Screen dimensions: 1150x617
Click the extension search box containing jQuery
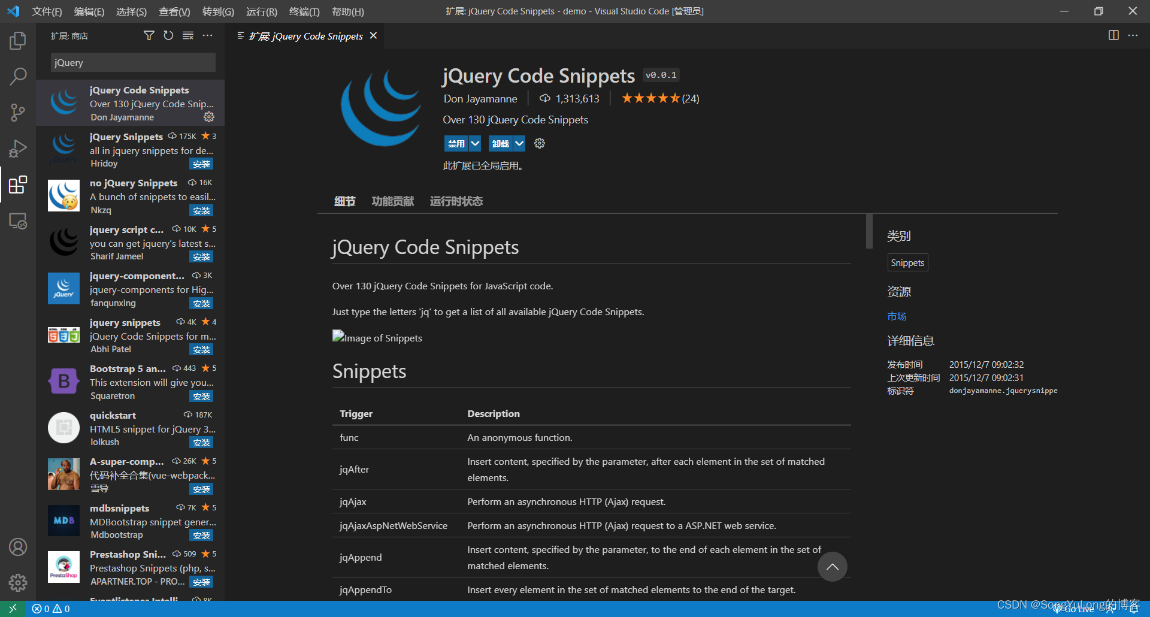pos(133,62)
